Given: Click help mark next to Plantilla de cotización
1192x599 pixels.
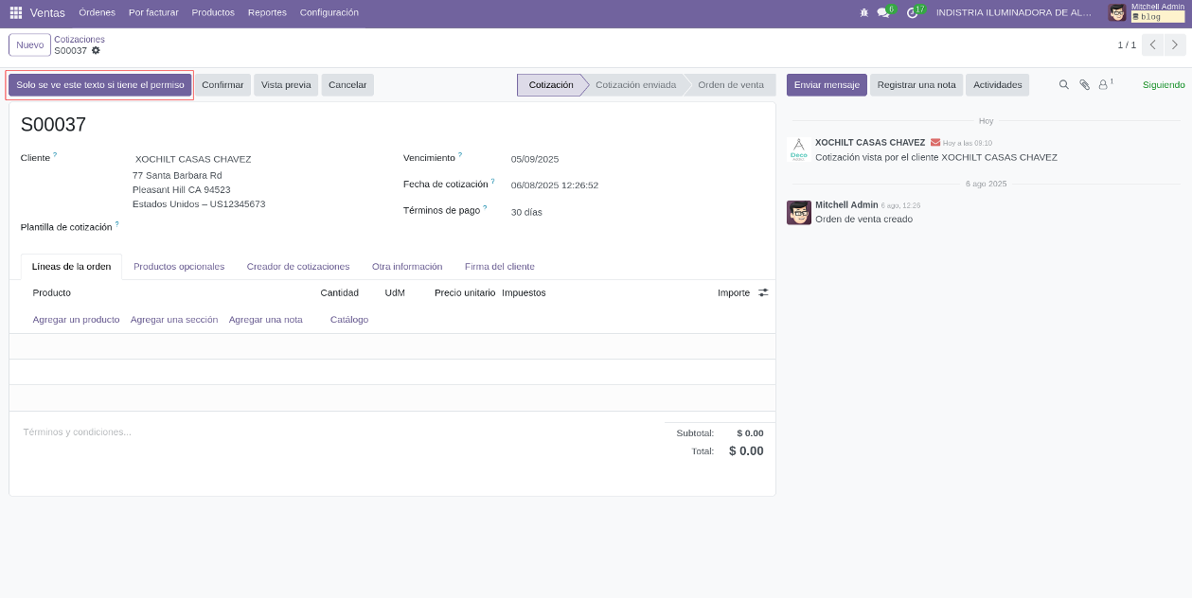Looking at the screenshot, I should point(116,225).
